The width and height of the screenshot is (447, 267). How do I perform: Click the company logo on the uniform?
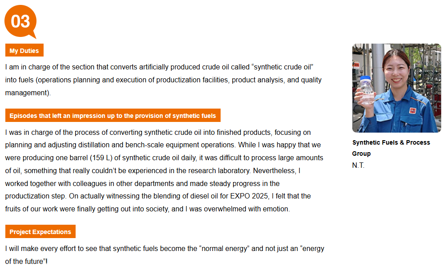click(x=412, y=110)
